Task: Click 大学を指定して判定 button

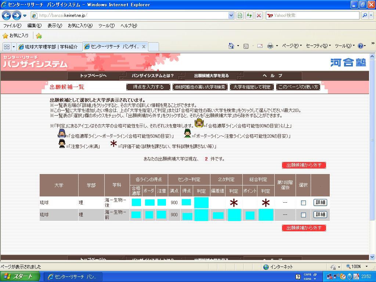Action: pyautogui.click(x=252, y=87)
